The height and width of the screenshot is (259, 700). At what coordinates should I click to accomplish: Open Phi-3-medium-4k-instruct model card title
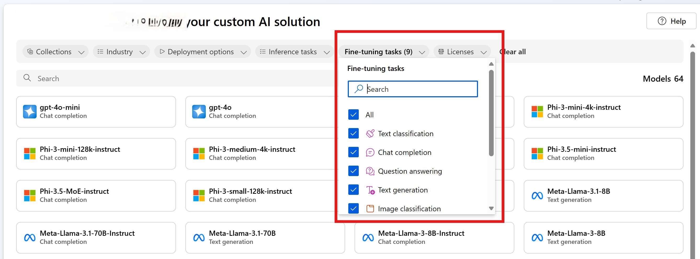pyautogui.click(x=252, y=149)
